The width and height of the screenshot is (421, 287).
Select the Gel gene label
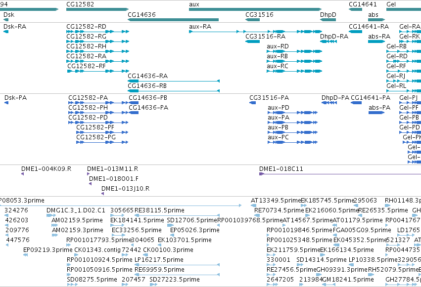(x=391, y=4)
